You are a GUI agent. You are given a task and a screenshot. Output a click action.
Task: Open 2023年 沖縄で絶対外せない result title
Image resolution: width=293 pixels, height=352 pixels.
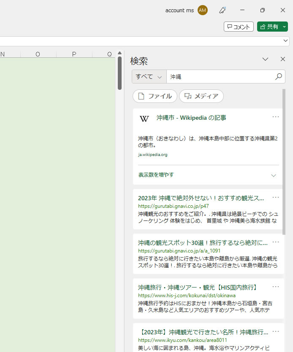click(x=201, y=198)
